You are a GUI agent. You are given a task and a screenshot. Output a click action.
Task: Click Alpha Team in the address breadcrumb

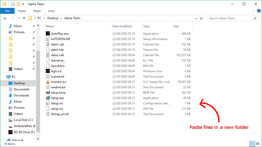click(72, 18)
